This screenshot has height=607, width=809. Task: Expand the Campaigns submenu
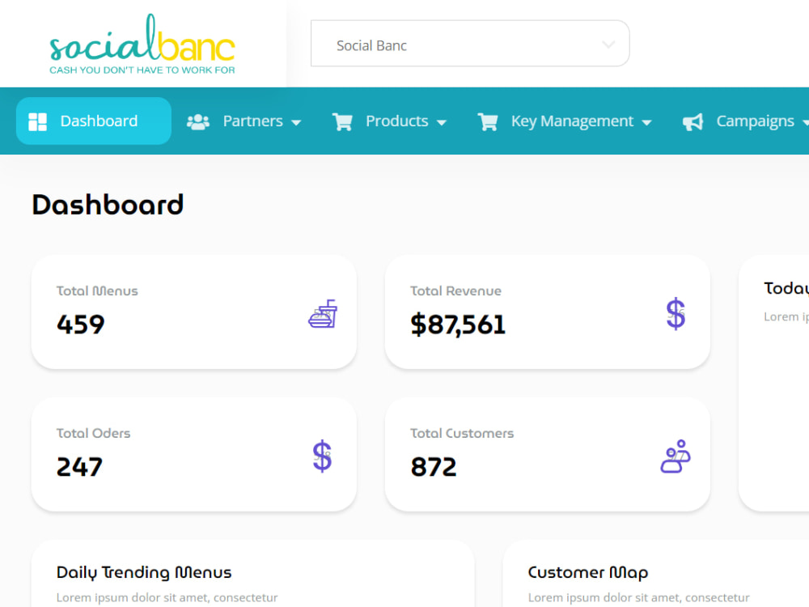(806, 121)
